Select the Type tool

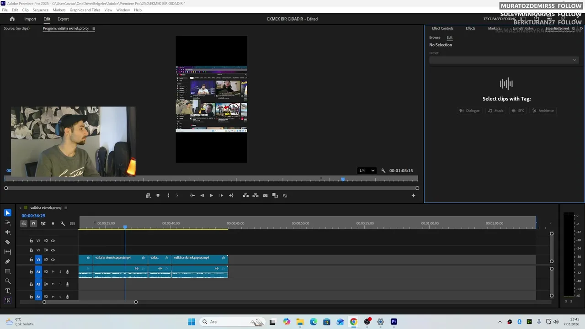pos(7,291)
